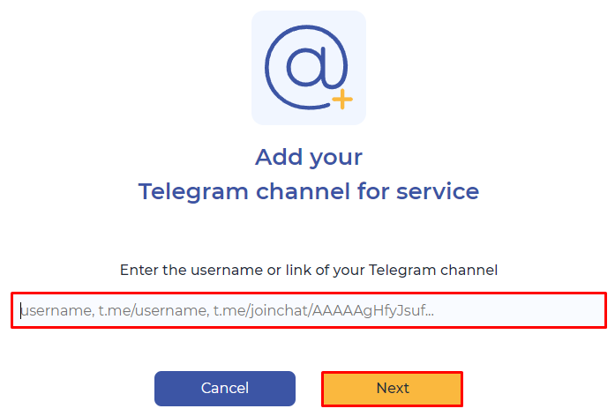This screenshot has width=615, height=416.
Task: Click the 'Telegram channel for service' heading
Action: point(309,191)
